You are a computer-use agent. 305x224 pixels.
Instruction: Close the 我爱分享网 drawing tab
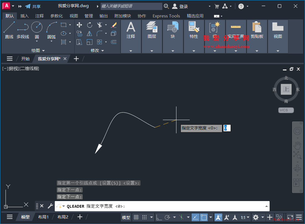click(x=65, y=59)
